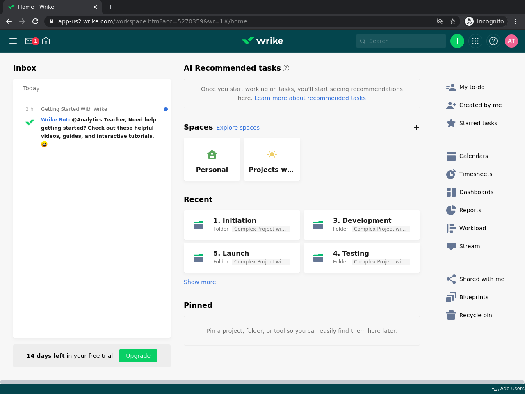Image resolution: width=525 pixels, height=394 pixels.
Task: Click the Wrike search field
Action: pos(401,41)
